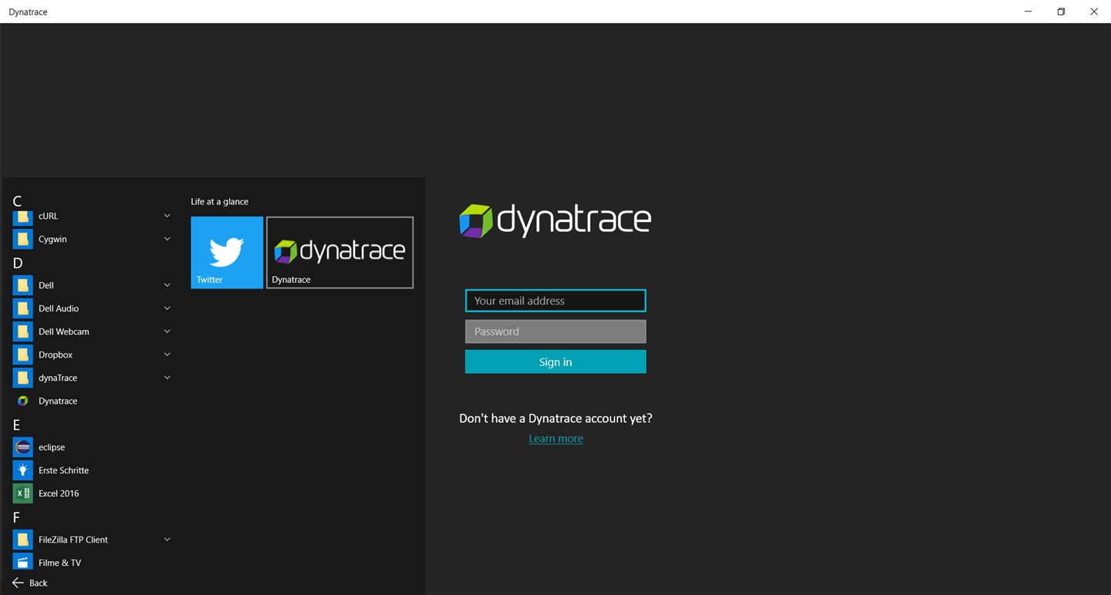Screen dimensions: 1111x595
Task: Open the Dynatrace start menu tile
Action: (340, 252)
